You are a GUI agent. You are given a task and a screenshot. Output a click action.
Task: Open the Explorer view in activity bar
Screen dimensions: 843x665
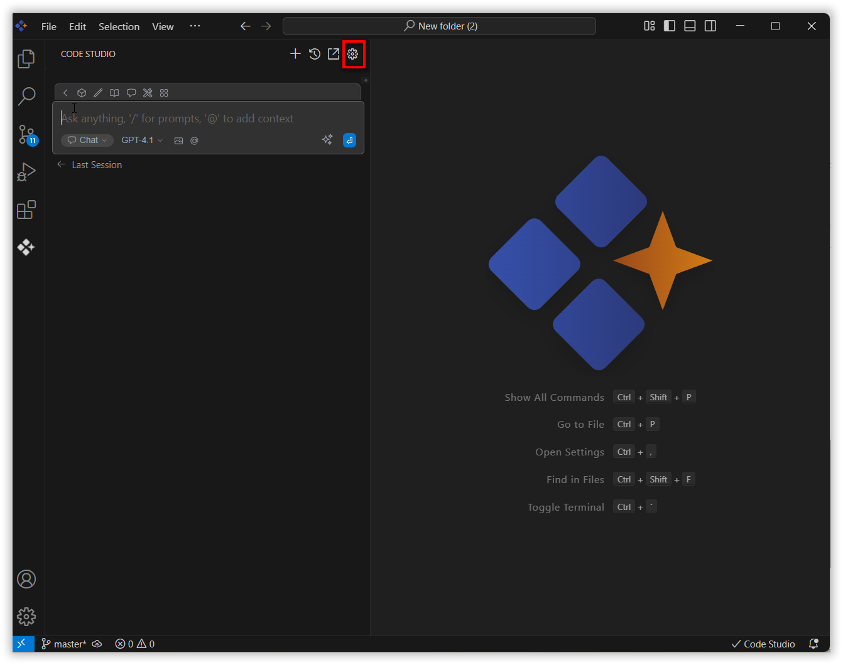tap(26, 59)
